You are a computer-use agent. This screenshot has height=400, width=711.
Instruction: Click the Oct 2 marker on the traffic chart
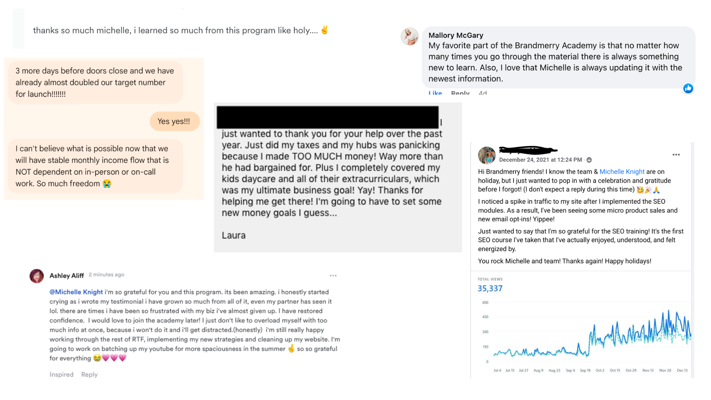tap(600, 370)
